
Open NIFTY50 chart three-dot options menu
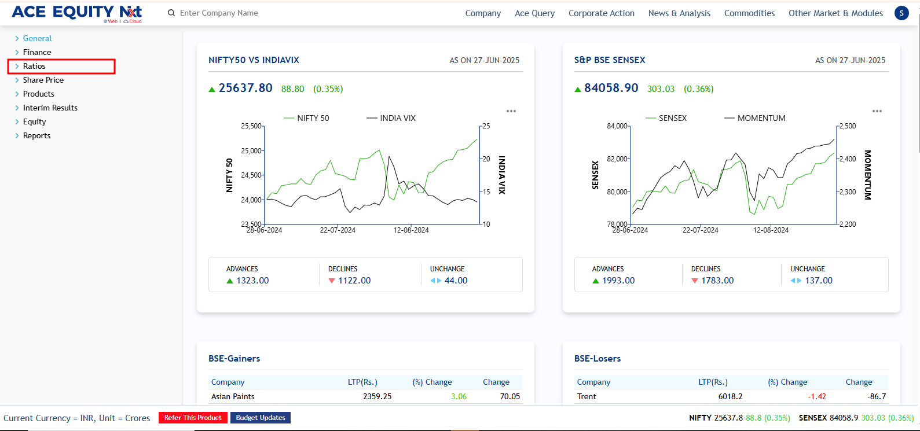511,111
